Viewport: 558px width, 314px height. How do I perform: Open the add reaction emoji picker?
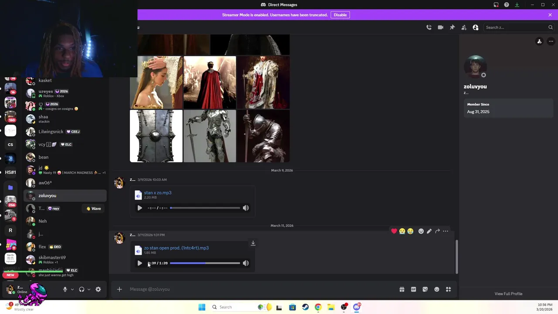tap(421, 231)
